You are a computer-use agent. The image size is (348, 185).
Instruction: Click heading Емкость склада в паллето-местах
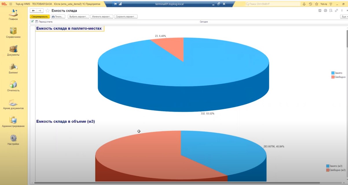69,28
